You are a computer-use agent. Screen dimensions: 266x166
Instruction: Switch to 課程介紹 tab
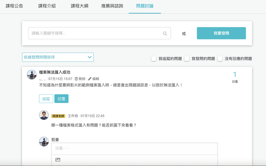point(47,6)
